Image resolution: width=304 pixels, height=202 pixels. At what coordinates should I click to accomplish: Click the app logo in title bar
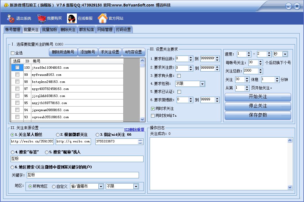tap(6, 5)
